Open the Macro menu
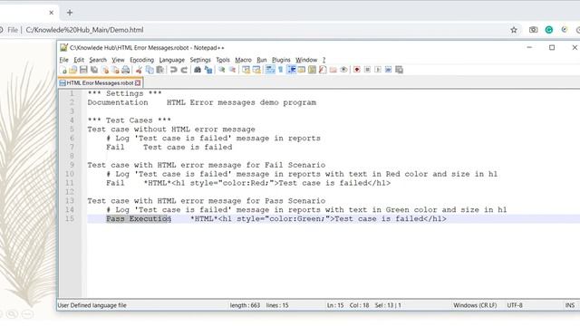 [x=243, y=60]
